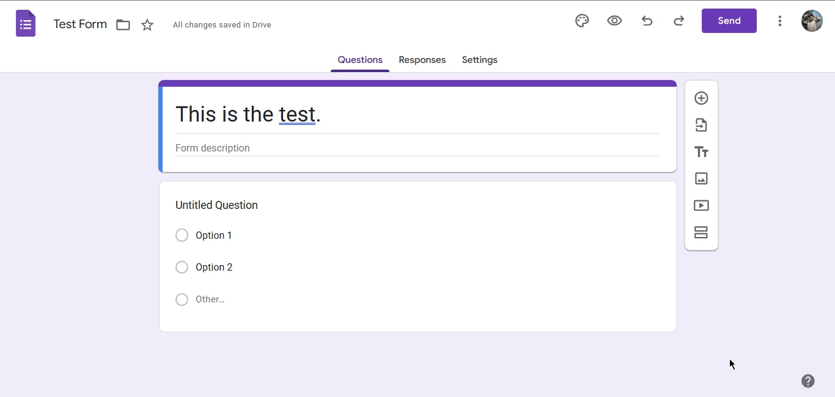835x397 pixels.
Task: Click the Import questions icon
Action: (701, 125)
